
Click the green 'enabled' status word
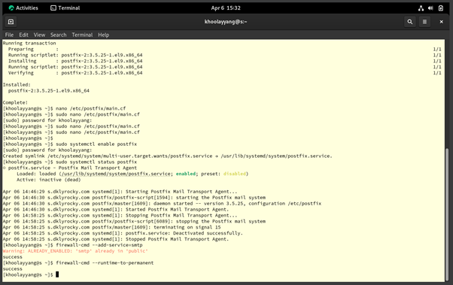(x=186, y=174)
